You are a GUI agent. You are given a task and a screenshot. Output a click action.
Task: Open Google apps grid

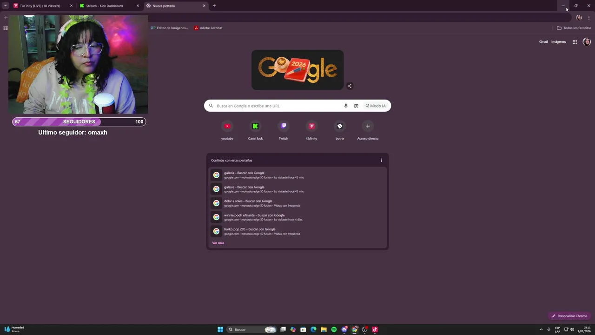575,41
